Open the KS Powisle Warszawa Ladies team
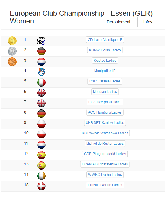The width and height of the screenshot is (167, 199). [105, 133]
